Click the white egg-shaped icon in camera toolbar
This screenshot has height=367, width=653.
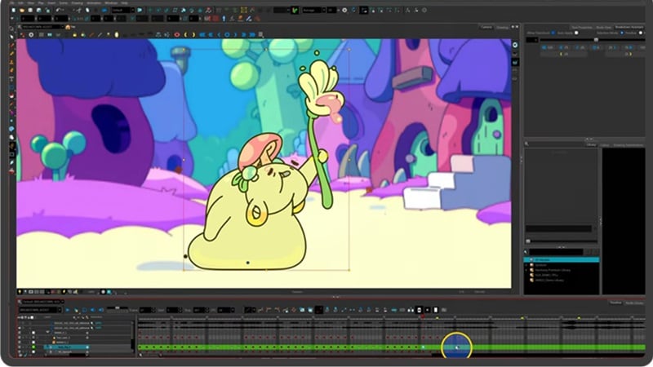tap(117, 34)
